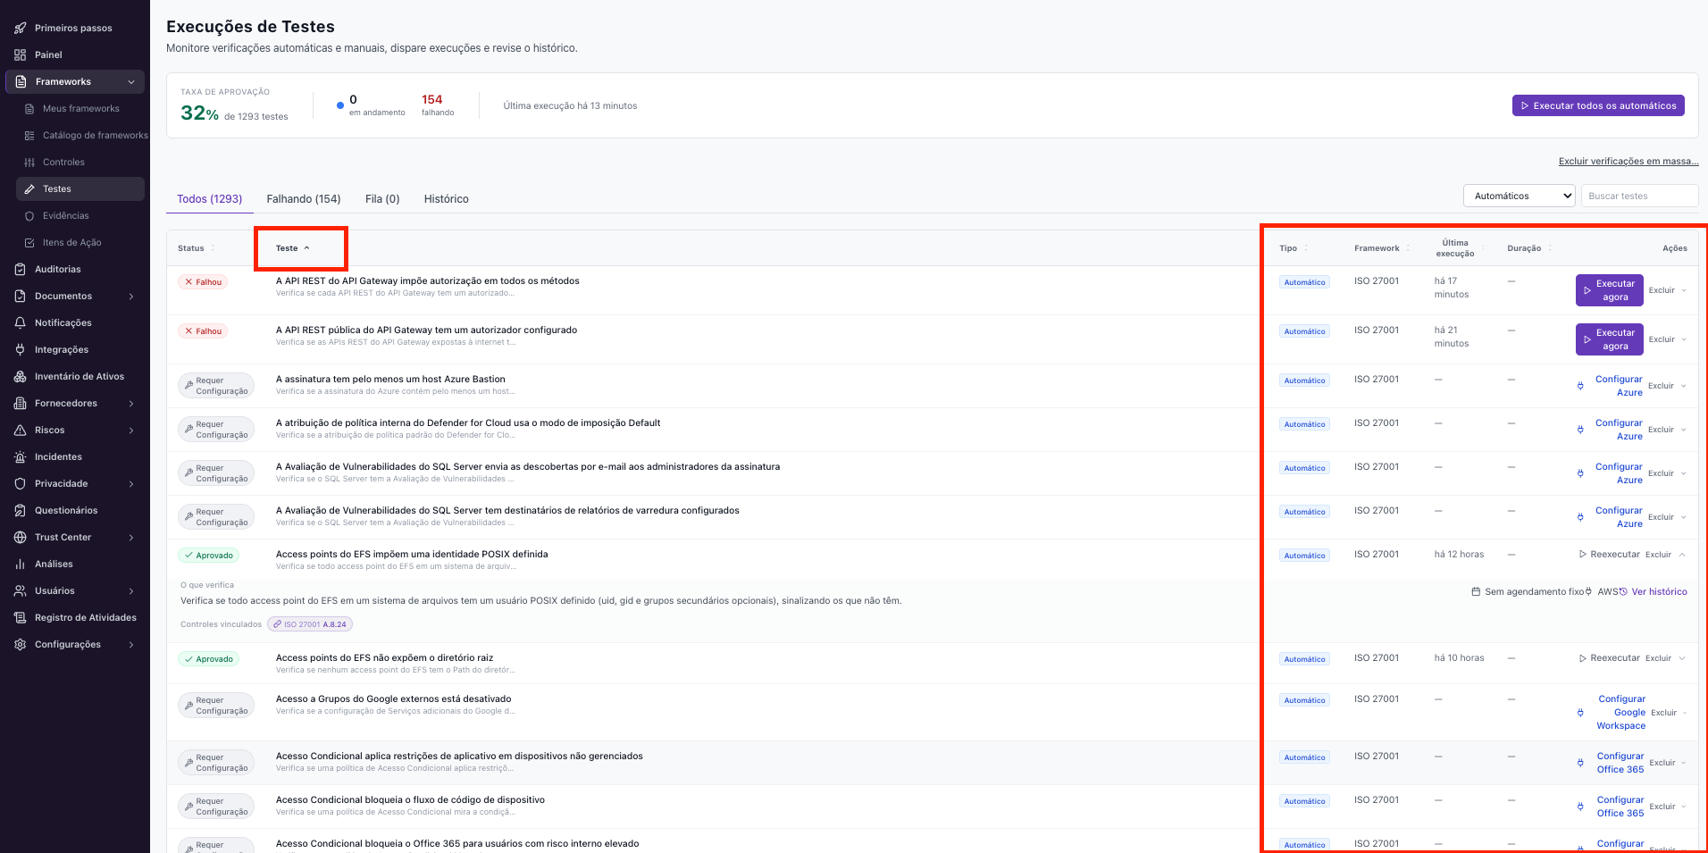Expand the Riscos section
1708x853 pixels.
(x=131, y=430)
